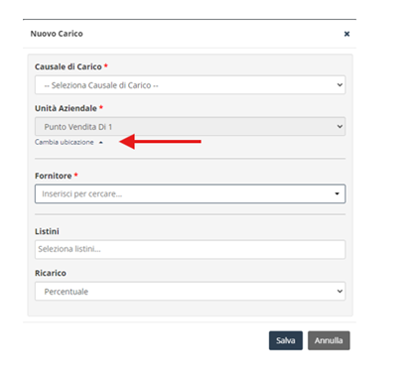Viewport: 418px width, 378px height.
Task: Open the Causale di Carico dropdown
Action: [190, 85]
